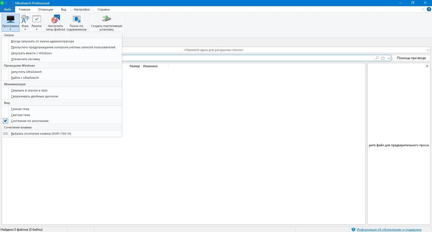Screen dimensions: 432x232
Task: Click the update shield icon
Action: point(353,230)
